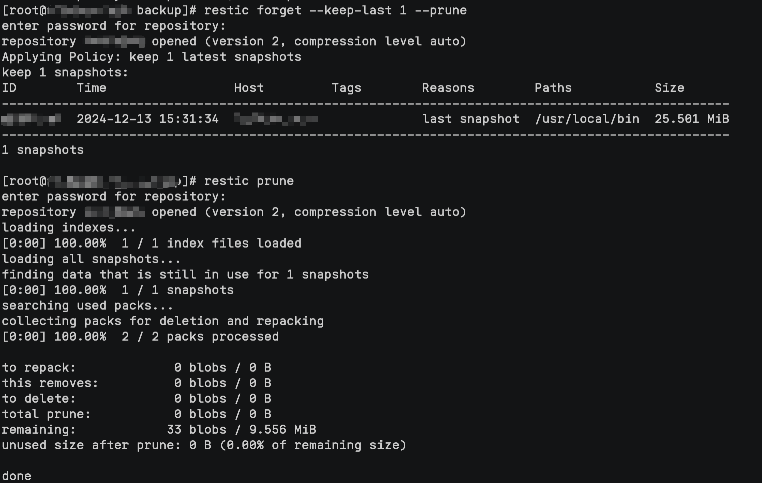Click the Tags column header
This screenshot has width=762, height=483.
click(x=346, y=88)
